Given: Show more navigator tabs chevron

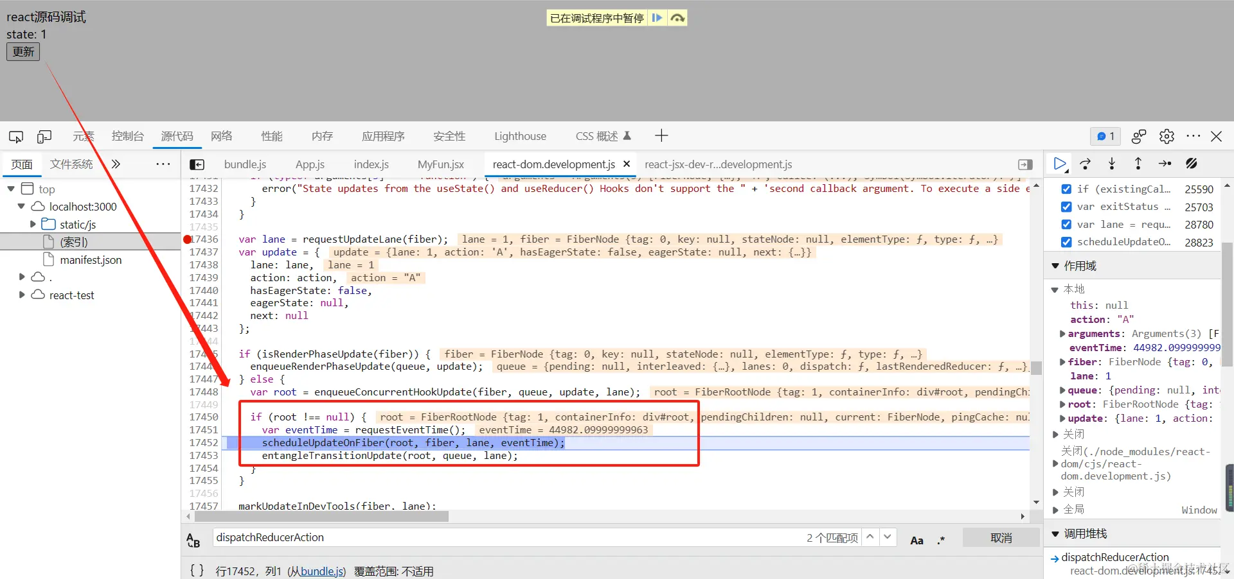Looking at the screenshot, I should (116, 164).
